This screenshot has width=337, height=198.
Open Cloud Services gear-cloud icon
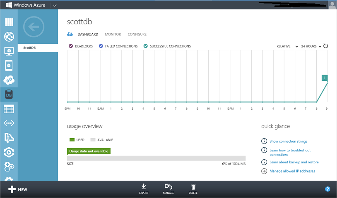(x=9, y=80)
